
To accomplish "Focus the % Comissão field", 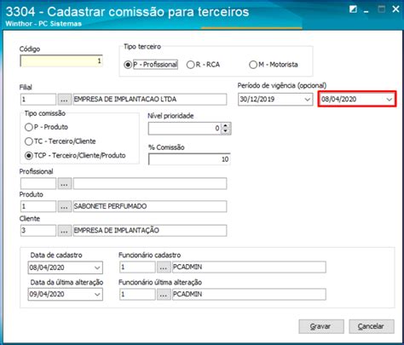I will pos(189,159).
